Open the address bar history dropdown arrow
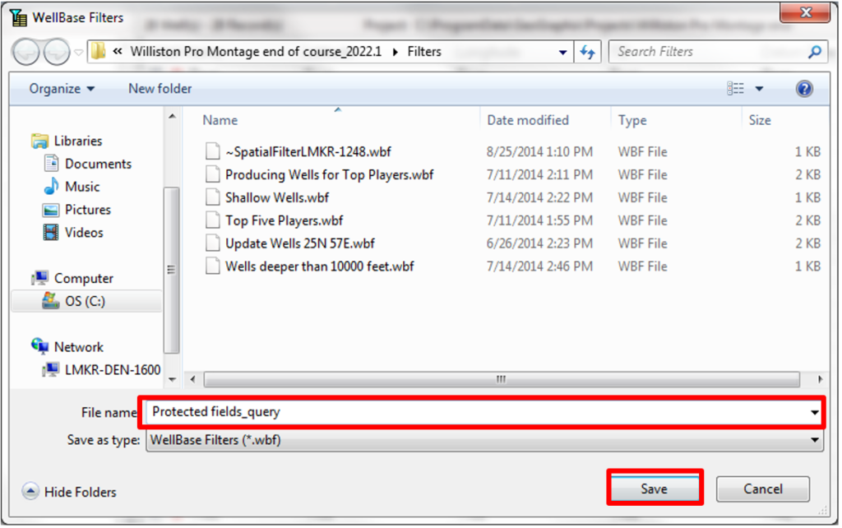Viewport: 842px width, 528px height. [562, 51]
